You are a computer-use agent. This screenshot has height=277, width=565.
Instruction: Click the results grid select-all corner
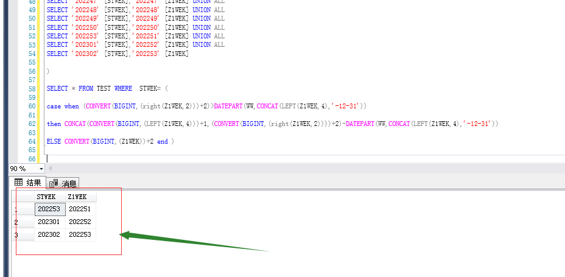pyautogui.click(x=23, y=197)
